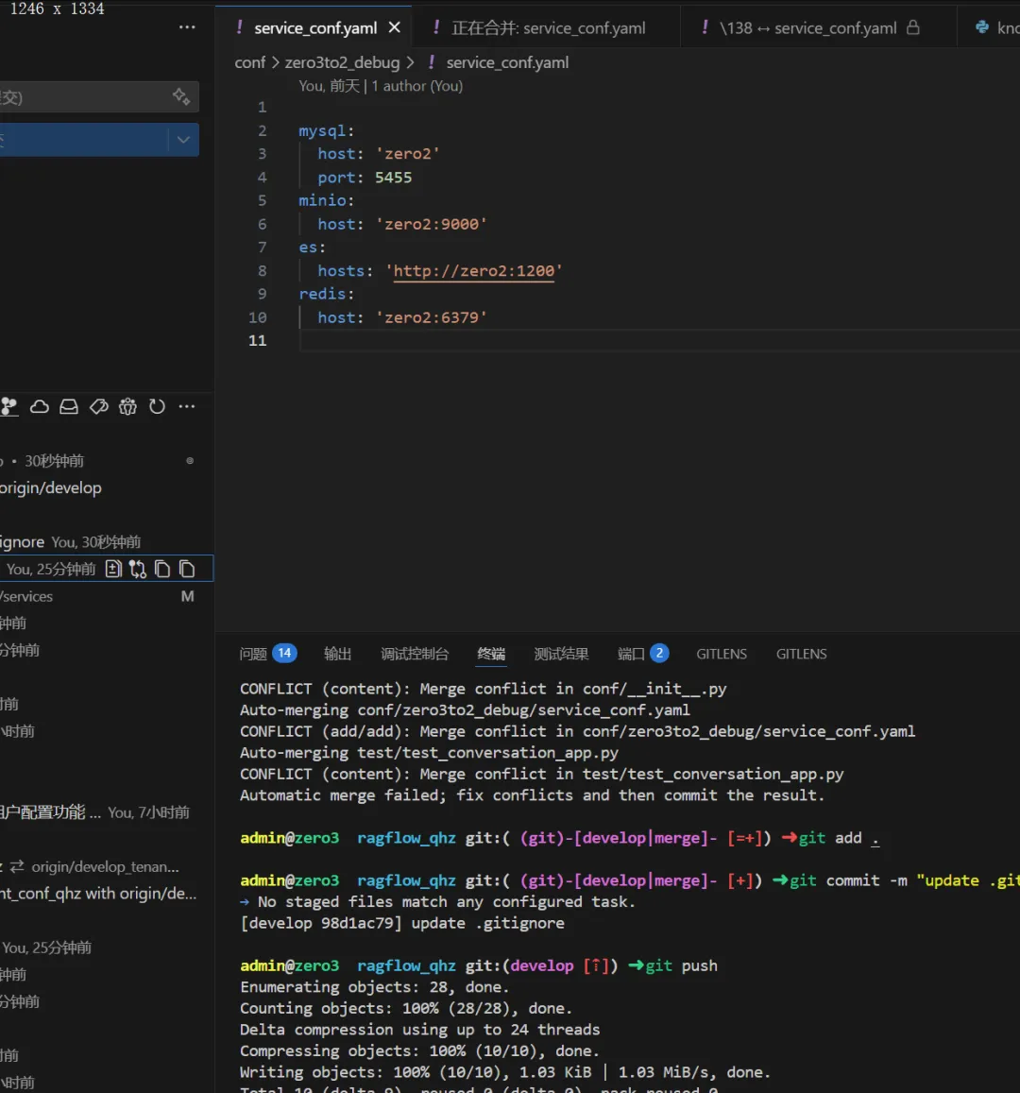
Task: Click test/test_conversation_app.py in CONFLICT line
Action: pyautogui.click(x=713, y=775)
